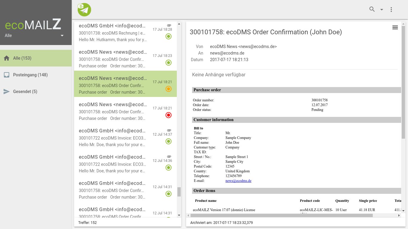Image resolution: width=408 pixels, height=229 pixels.
Task: Click the news@ecodms.de email link
Action: [238, 181]
